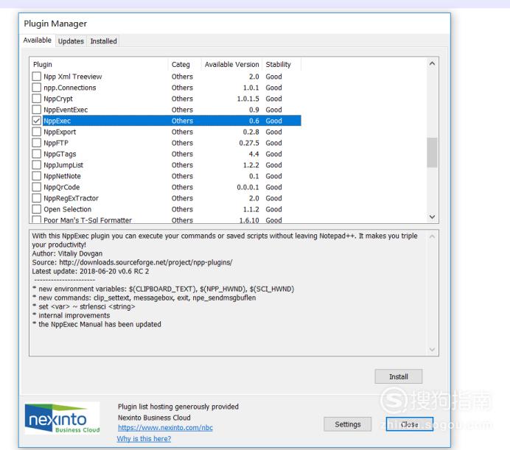Select the NppGTags plugin name
The width and height of the screenshot is (510, 450).
[x=60, y=154]
